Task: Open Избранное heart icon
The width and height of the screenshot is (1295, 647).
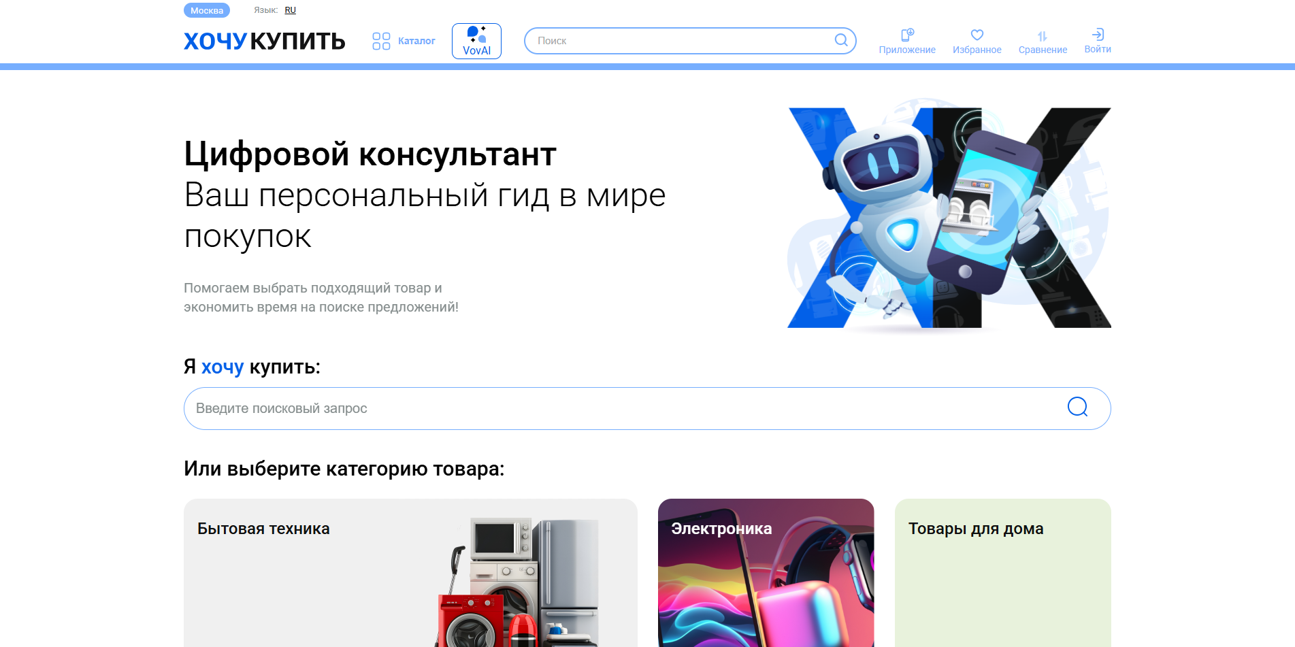Action: [977, 35]
